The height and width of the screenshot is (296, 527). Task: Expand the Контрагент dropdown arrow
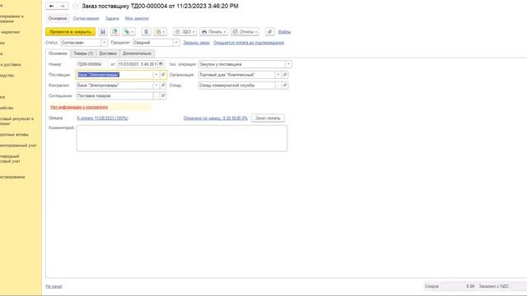pyautogui.click(x=156, y=86)
